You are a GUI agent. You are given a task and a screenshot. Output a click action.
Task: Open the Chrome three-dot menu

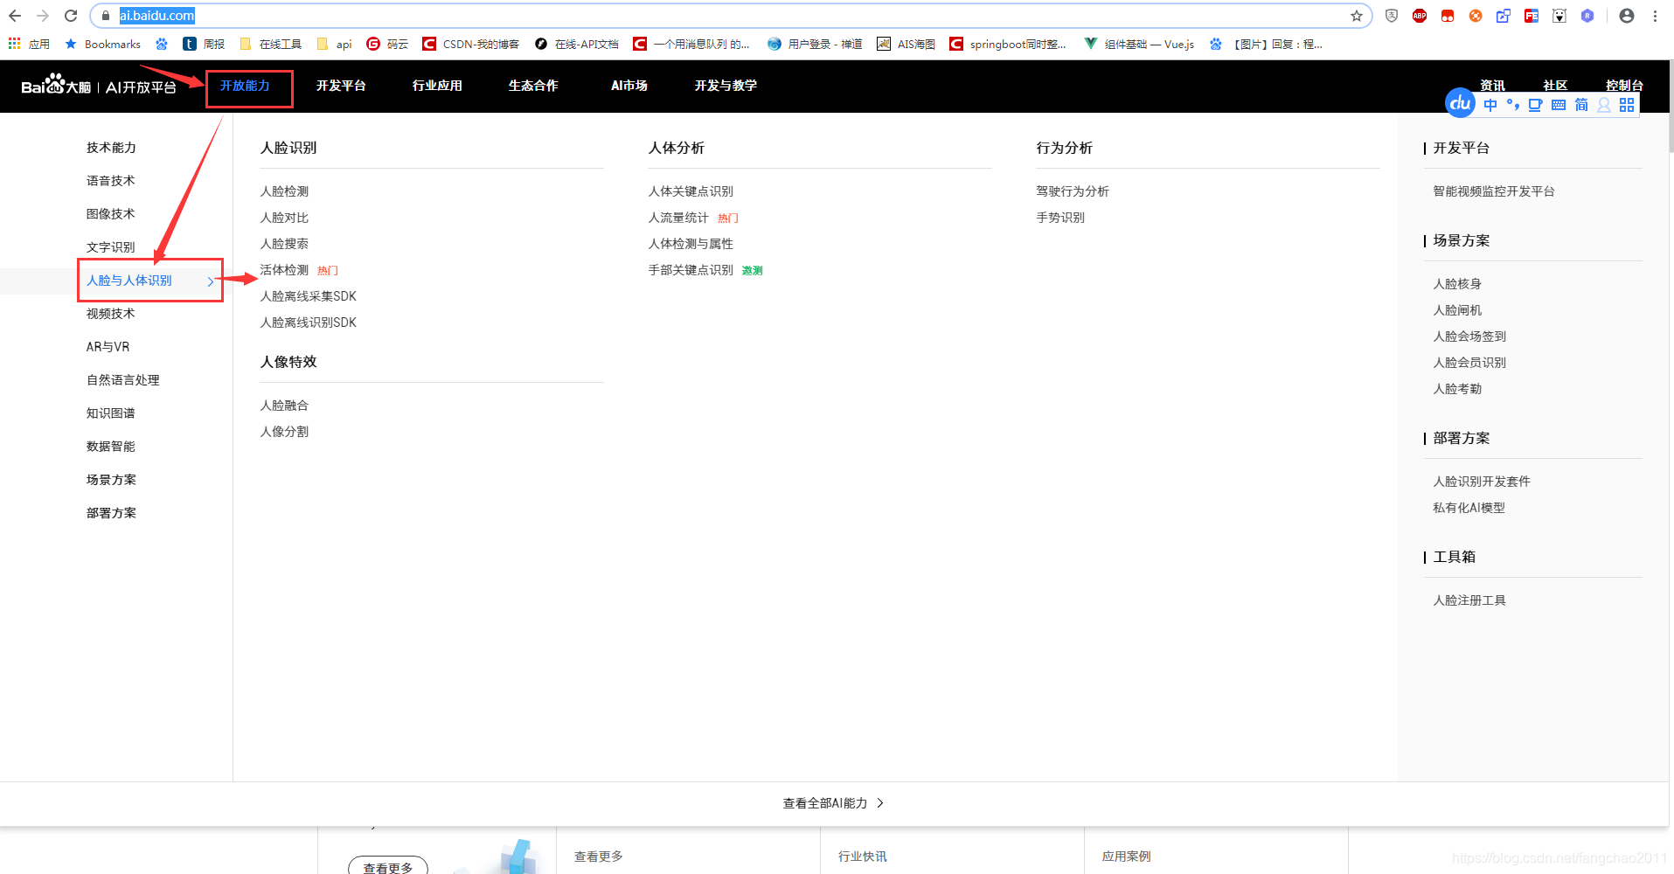[x=1655, y=15]
